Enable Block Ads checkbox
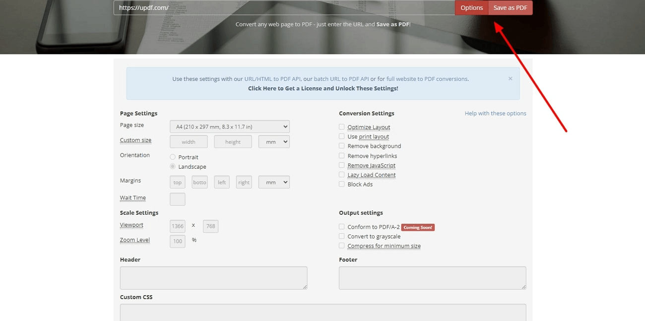This screenshot has width=645, height=321. coord(341,184)
